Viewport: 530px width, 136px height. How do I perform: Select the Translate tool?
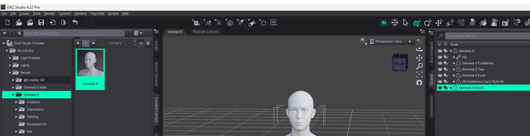click(x=439, y=23)
